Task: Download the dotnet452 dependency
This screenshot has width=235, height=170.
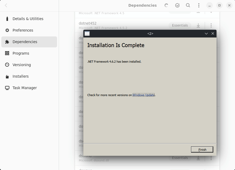Action: point(198,25)
